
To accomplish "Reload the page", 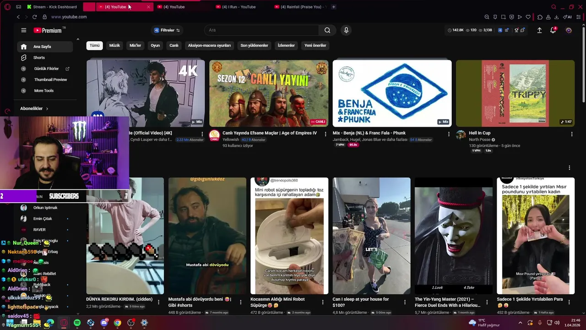I will pos(34,17).
